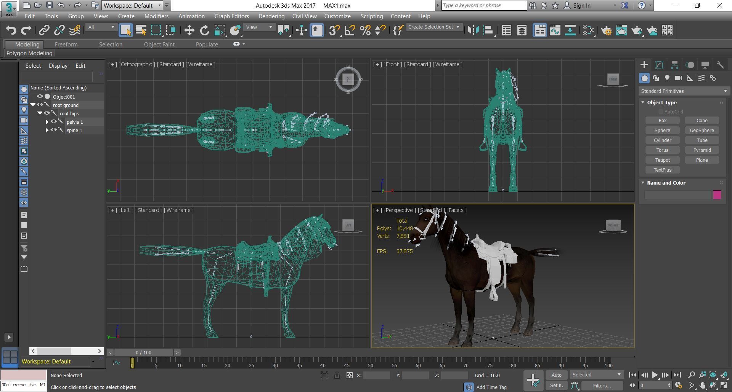Viewport: 732px width, 392px height.
Task: Open the selection filter All dropdown
Action: point(101,27)
